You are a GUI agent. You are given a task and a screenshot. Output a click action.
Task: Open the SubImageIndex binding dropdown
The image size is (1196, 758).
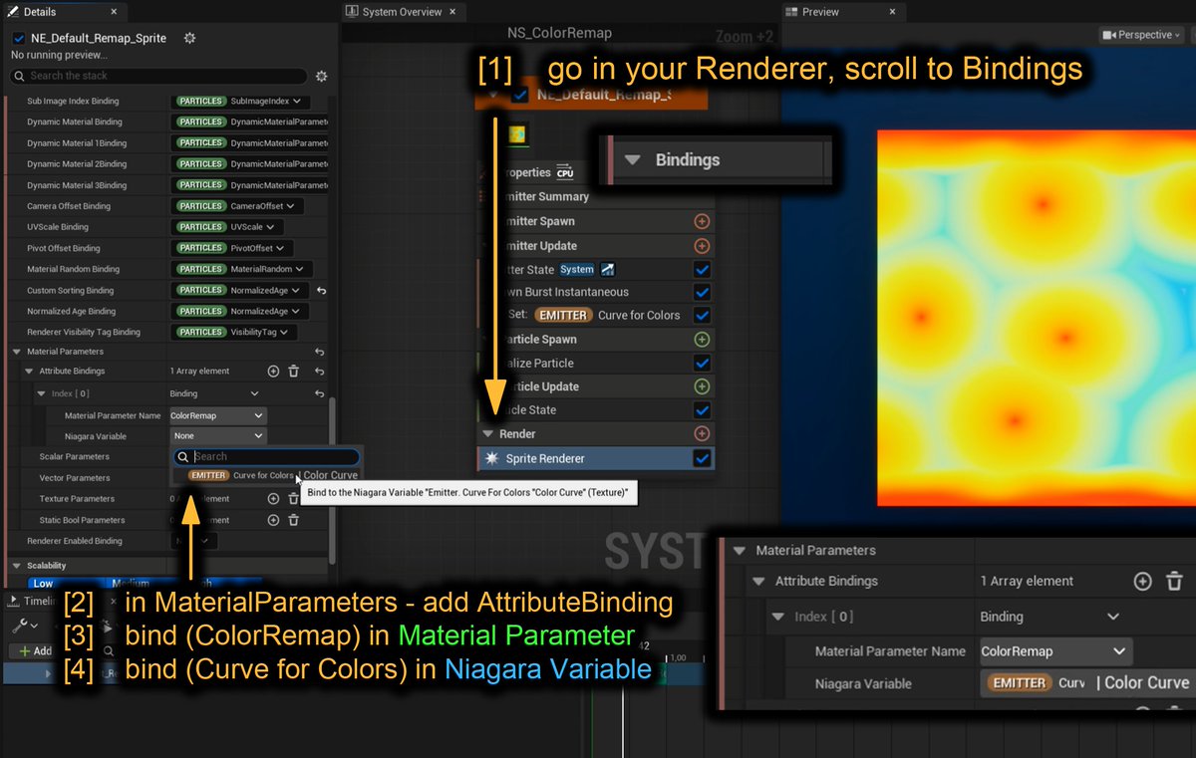coord(242,102)
